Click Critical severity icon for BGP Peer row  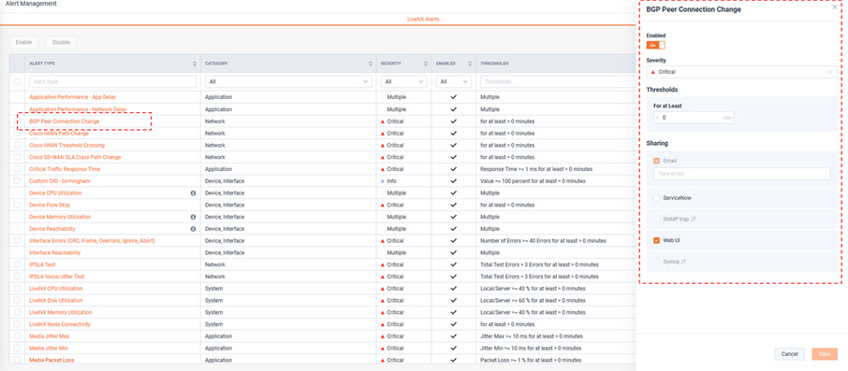coord(383,121)
